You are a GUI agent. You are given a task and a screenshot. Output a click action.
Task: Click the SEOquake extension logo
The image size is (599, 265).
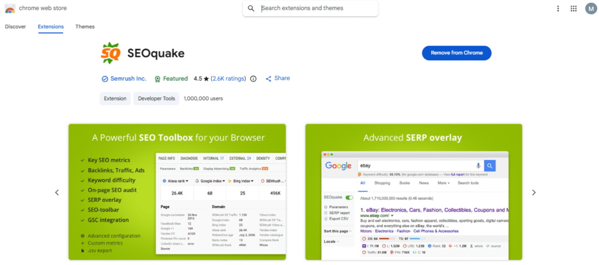click(110, 53)
